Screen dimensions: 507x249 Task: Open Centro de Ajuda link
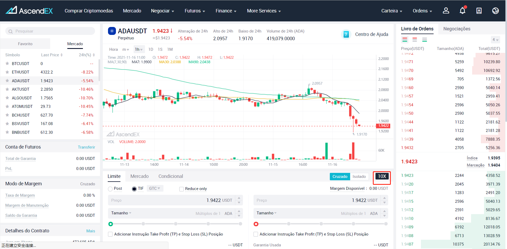[372, 34]
